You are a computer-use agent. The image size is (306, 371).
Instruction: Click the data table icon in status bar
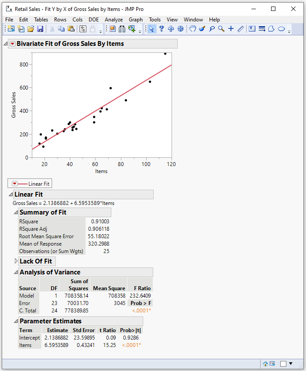pyautogui.click(x=272, y=364)
